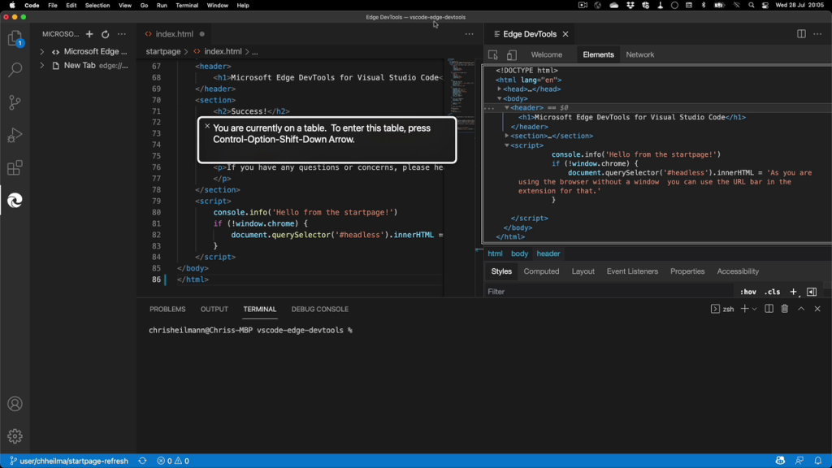Toggle the computed styles sidebar pane

click(812, 292)
